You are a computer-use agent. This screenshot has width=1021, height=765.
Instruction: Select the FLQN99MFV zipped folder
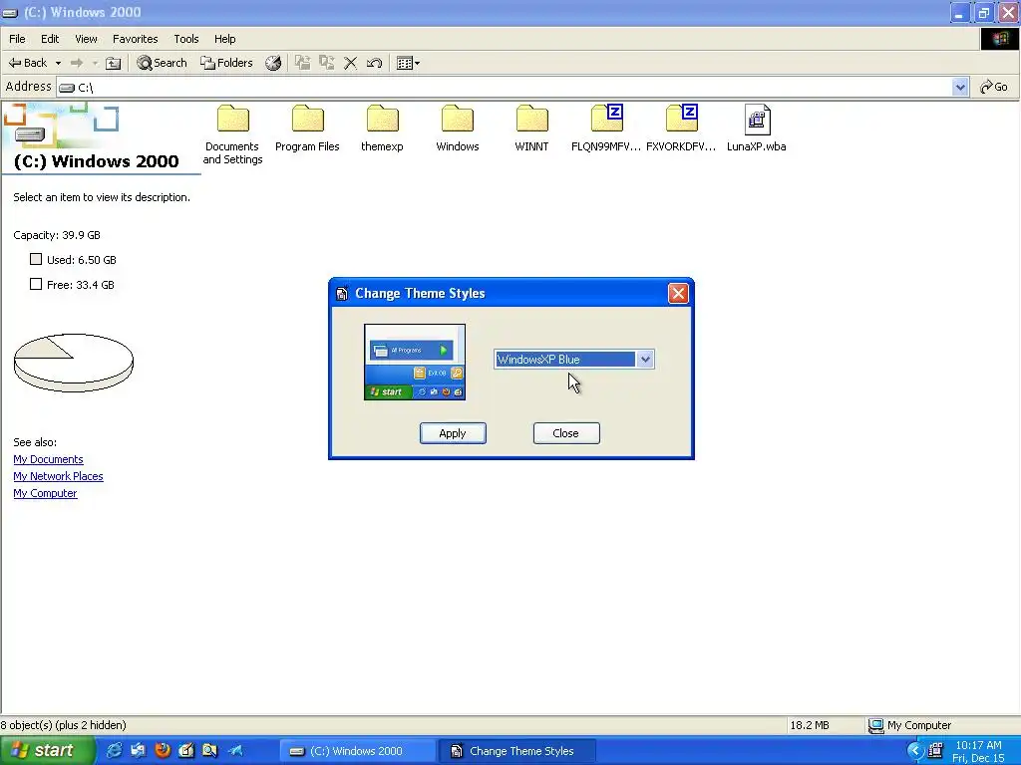pos(606,128)
